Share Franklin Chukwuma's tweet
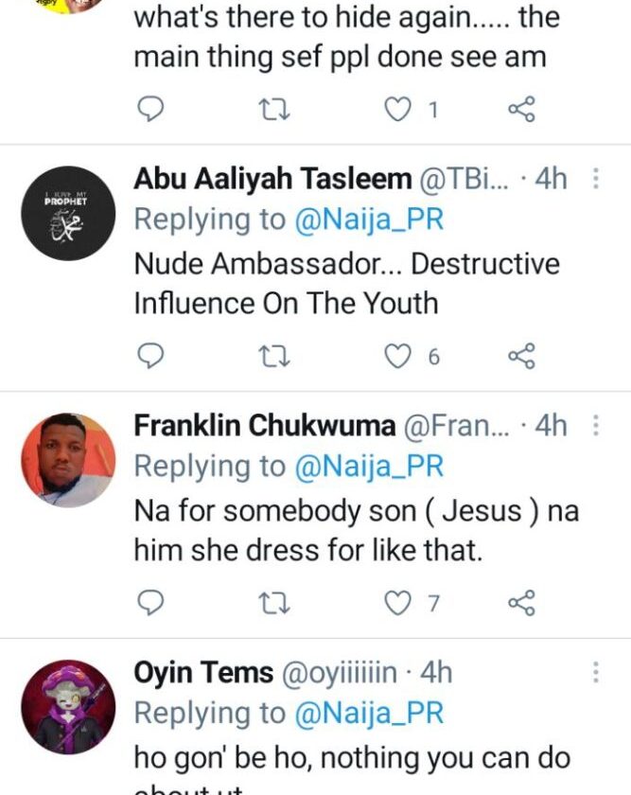Screen dimensions: 631x795 521,602
